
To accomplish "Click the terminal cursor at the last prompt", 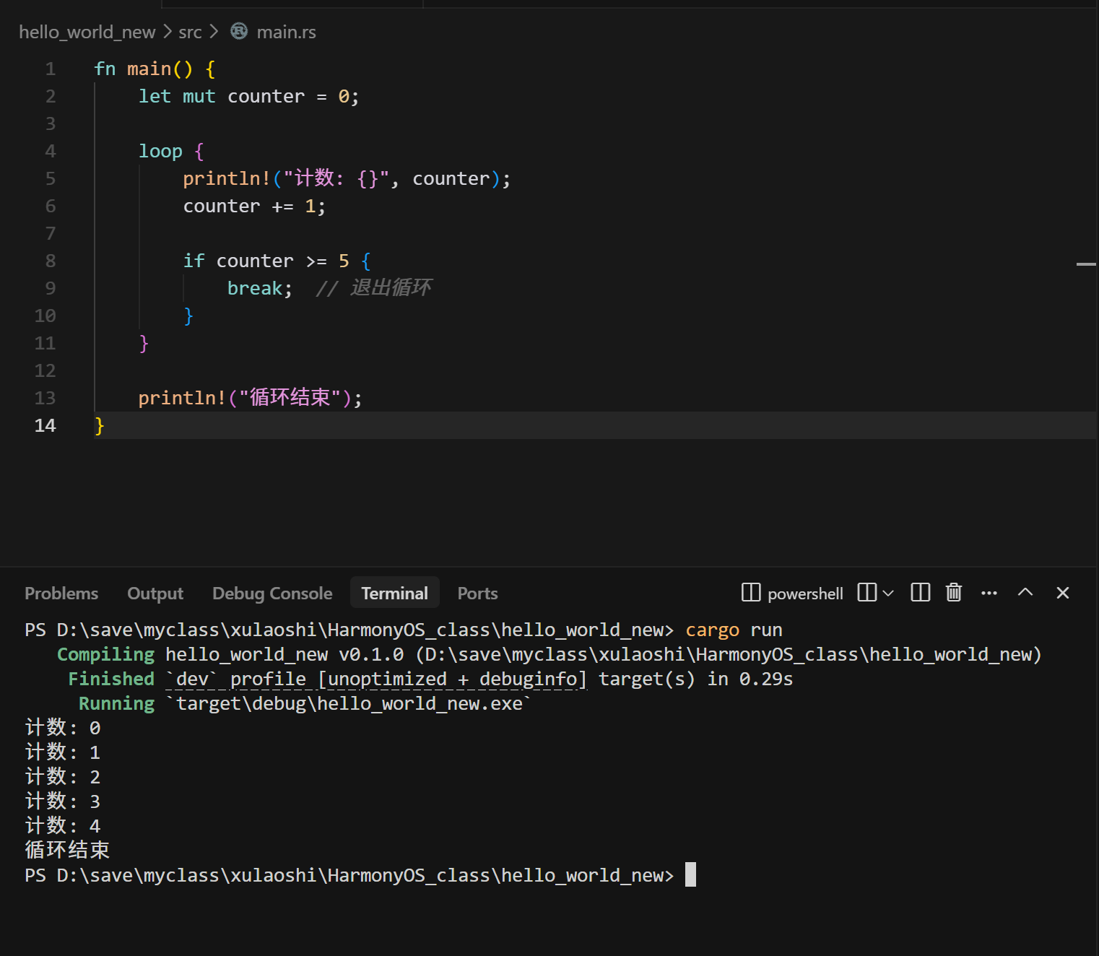I will 690,874.
